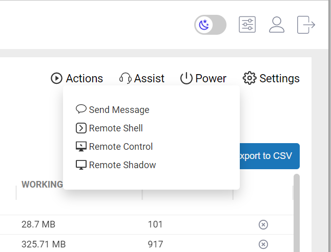Click the Export to CSV button
331x252 pixels.
(x=270, y=156)
